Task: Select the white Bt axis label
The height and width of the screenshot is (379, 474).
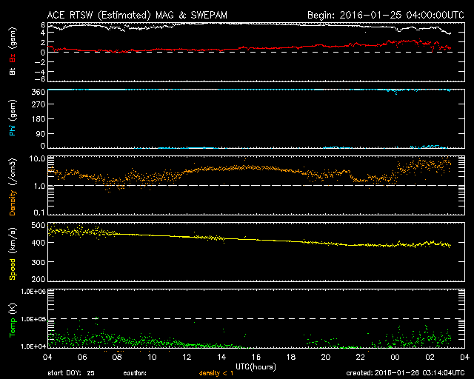Action: 12,72
